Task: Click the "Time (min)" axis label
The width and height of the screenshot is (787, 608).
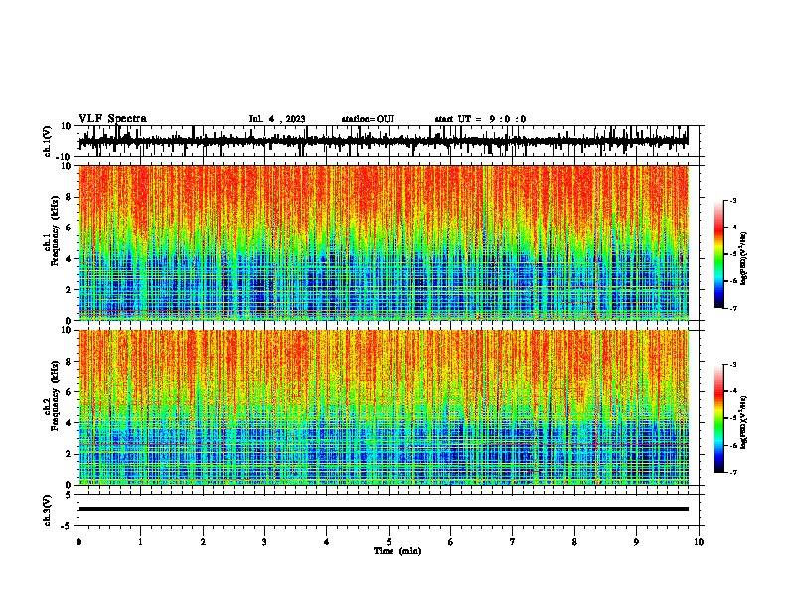Action: (397, 551)
